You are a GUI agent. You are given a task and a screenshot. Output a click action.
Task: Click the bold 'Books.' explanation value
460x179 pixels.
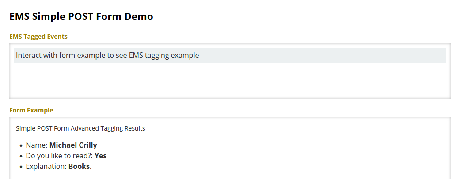tap(80, 167)
